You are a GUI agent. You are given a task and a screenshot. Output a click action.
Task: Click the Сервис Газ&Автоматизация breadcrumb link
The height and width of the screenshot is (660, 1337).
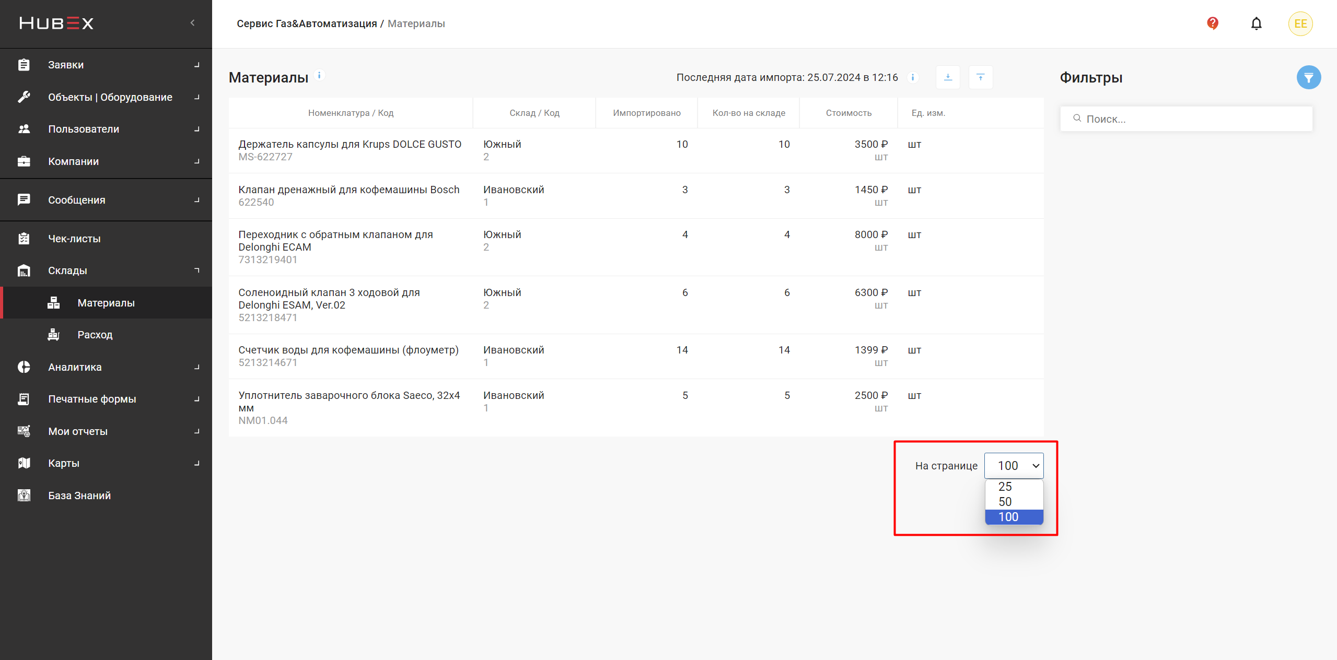307,23
